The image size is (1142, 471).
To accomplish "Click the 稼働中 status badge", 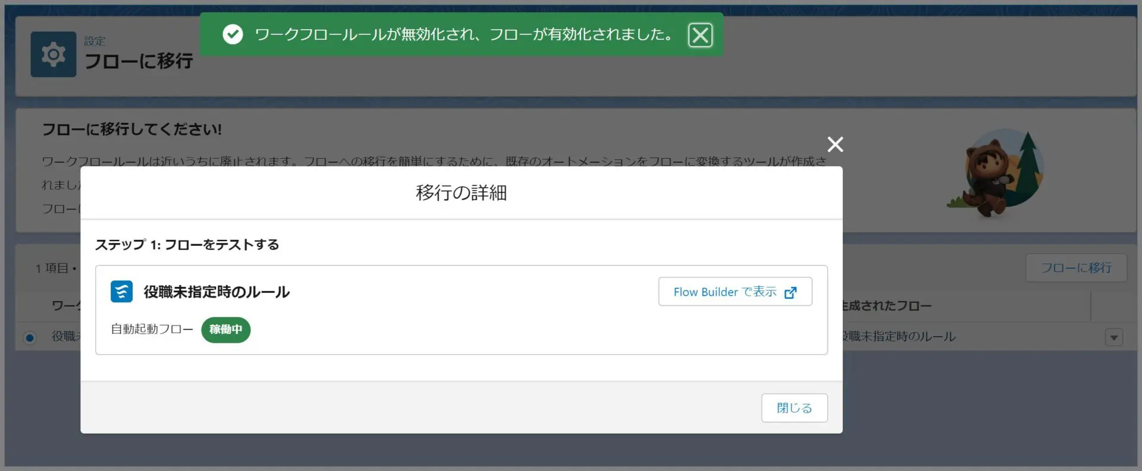I will click(225, 330).
